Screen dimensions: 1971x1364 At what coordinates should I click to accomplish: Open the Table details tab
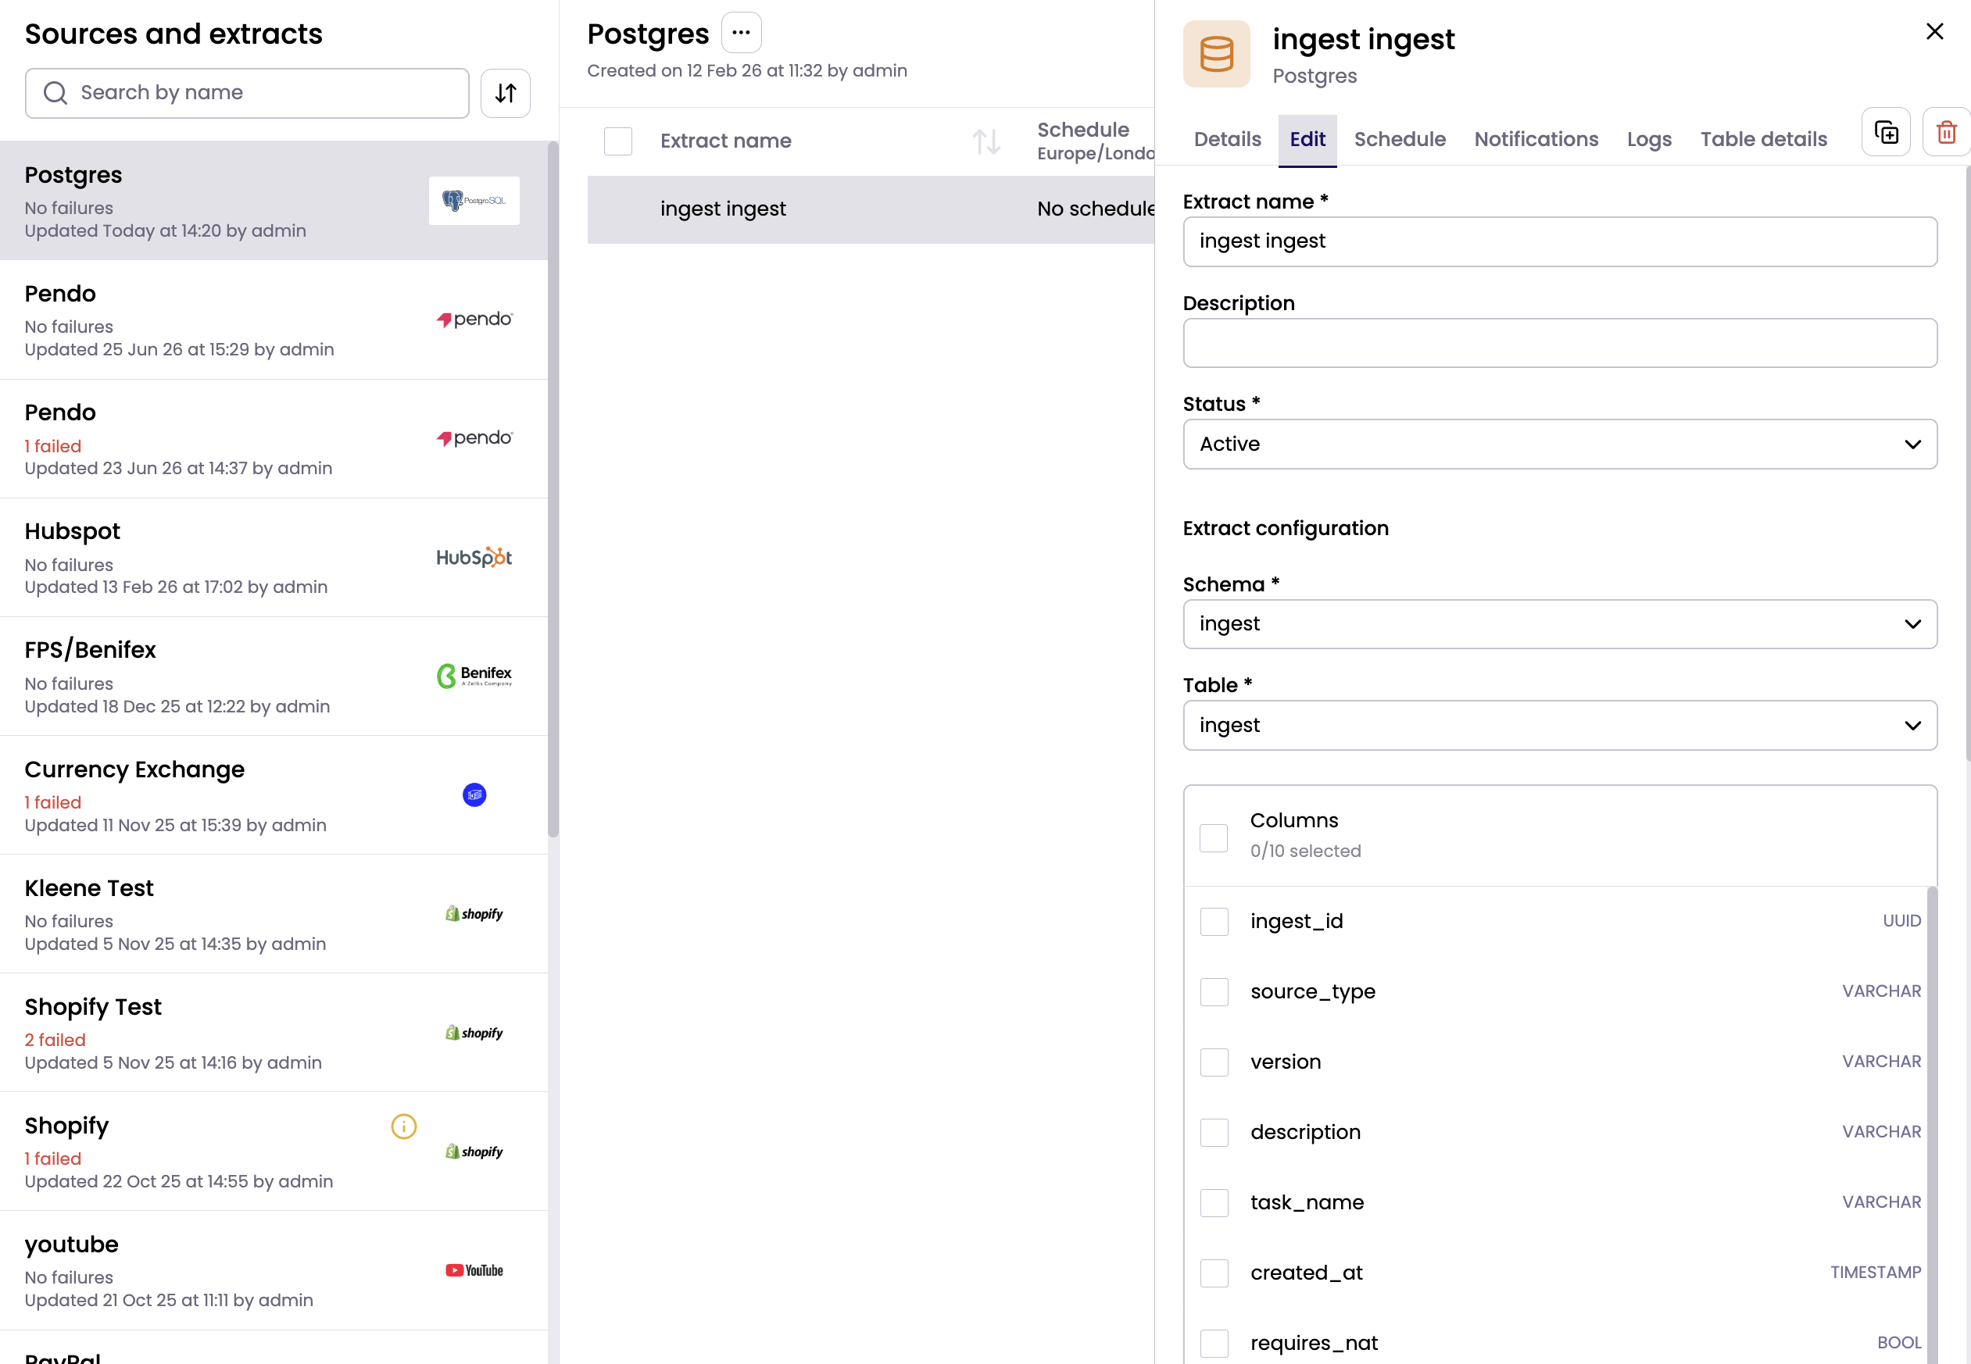1763,139
